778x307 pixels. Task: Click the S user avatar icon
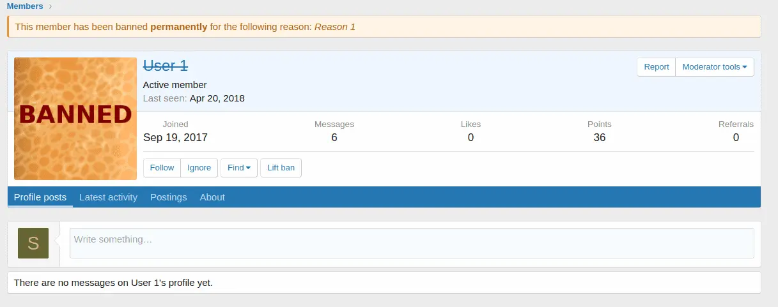[33, 243]
